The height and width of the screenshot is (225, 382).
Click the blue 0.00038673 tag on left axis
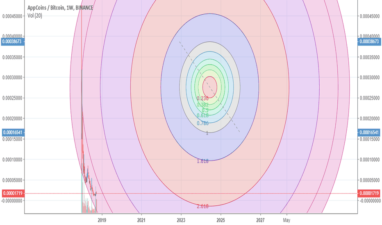[12, 42]
